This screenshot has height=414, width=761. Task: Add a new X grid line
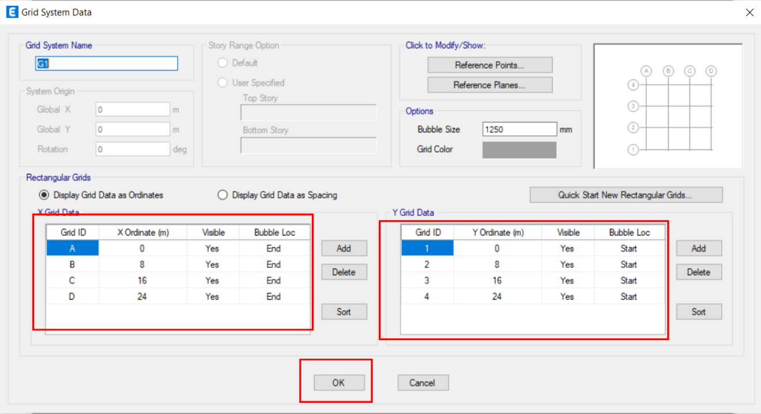tap(344, 248)
